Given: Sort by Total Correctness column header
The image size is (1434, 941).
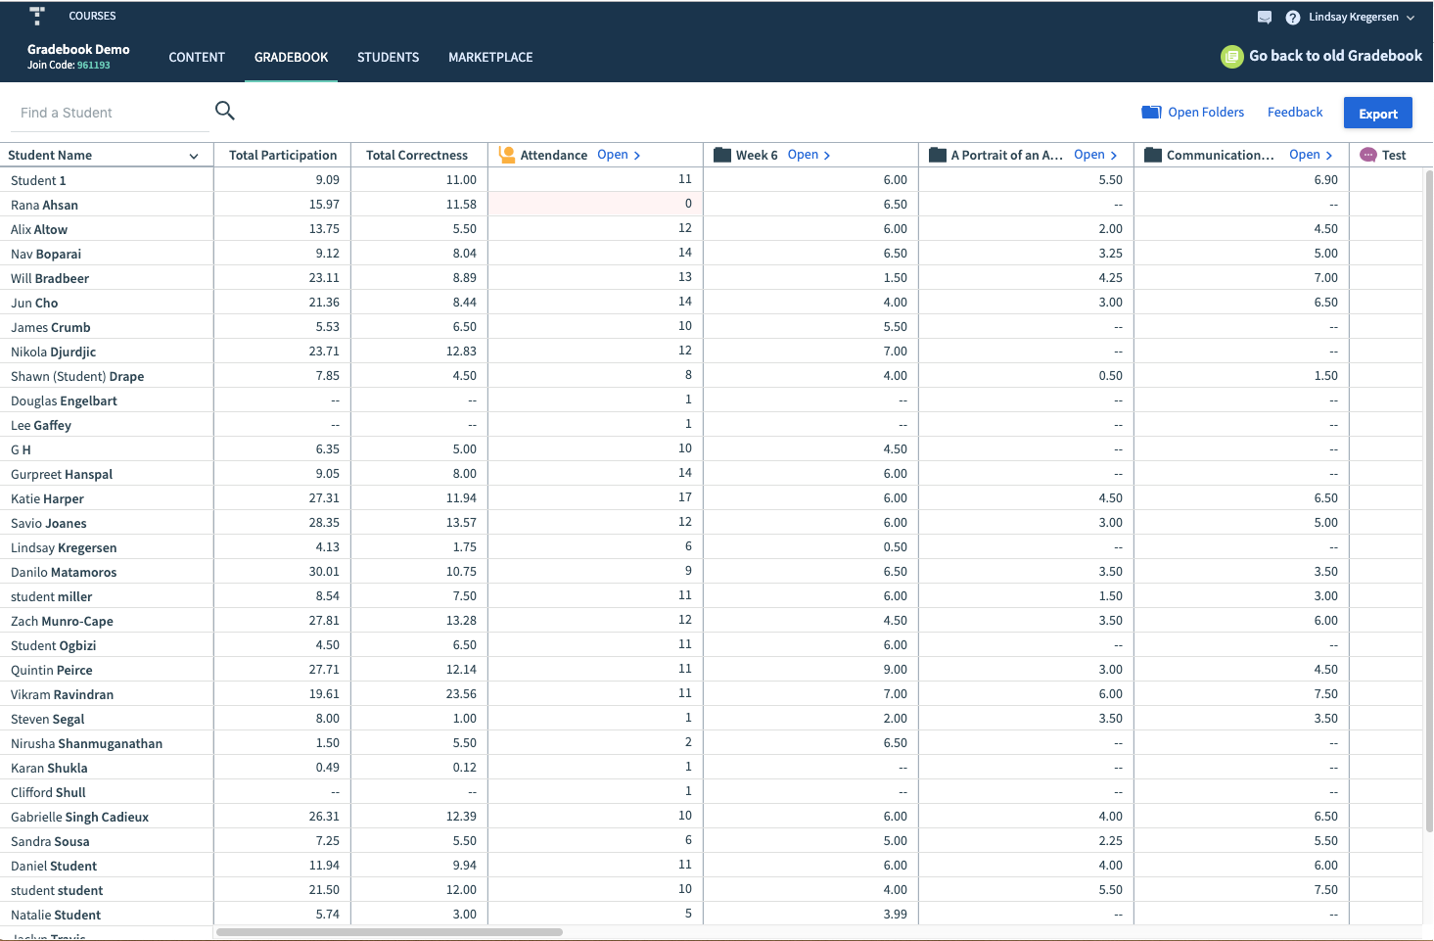Looking at the screenshot, I should [x=417, y=155].
